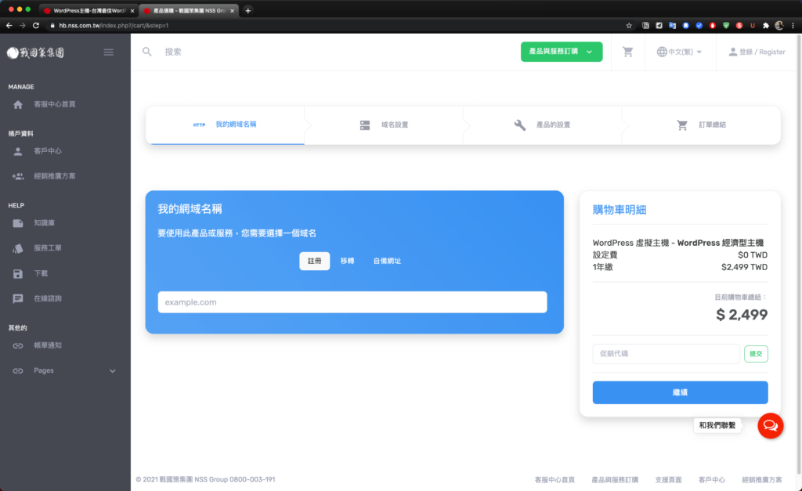The image size is (802, 491).
Task: Click the browser back arrow
Action: click(x=9, y=25)
